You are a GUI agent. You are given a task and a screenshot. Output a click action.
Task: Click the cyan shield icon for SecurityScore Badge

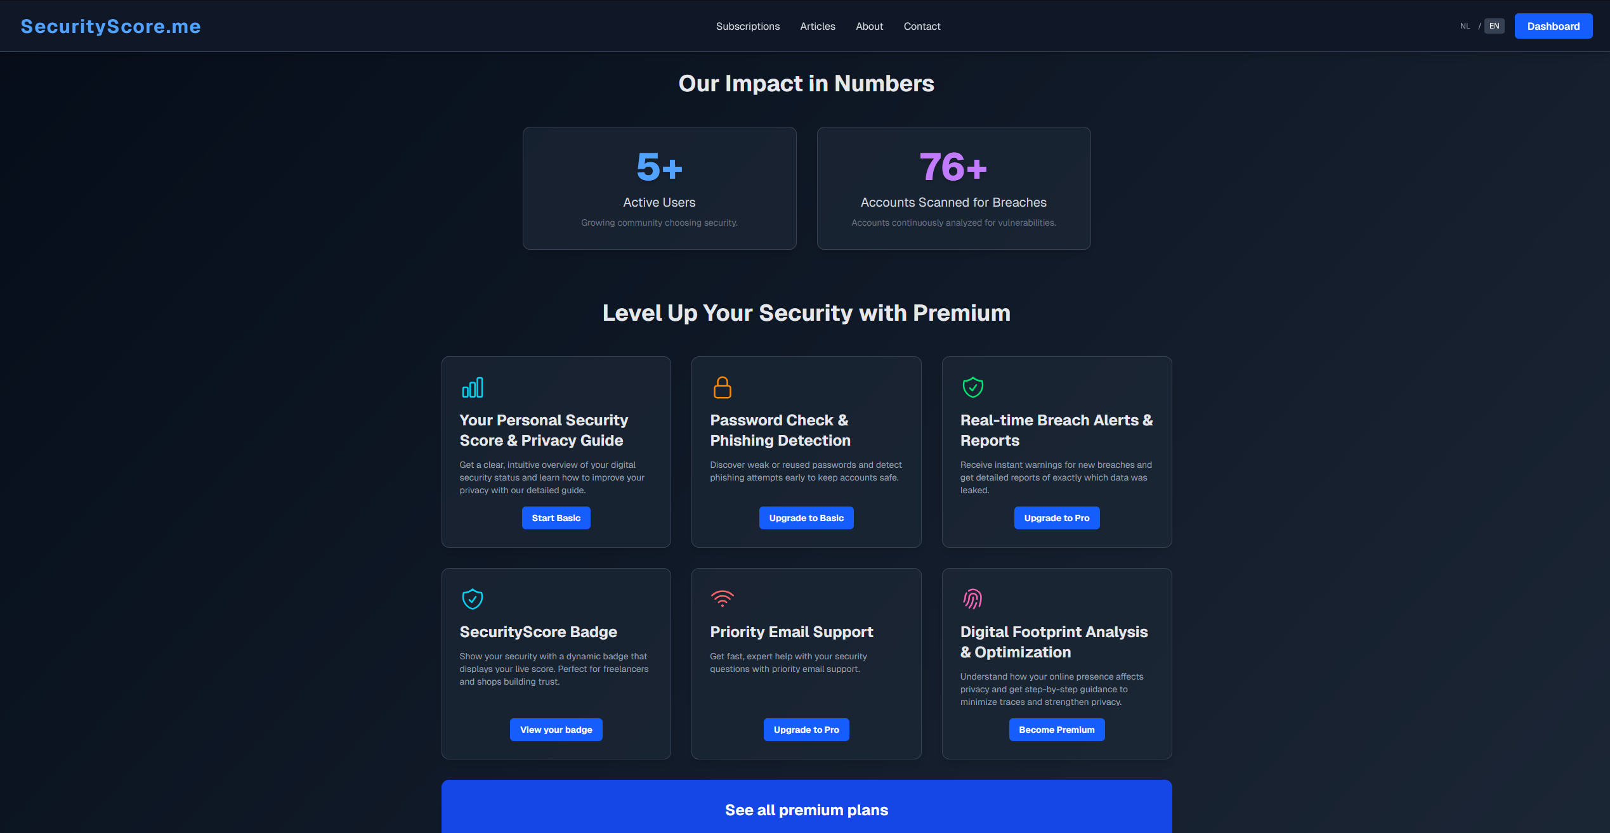[x=473, y=599]
